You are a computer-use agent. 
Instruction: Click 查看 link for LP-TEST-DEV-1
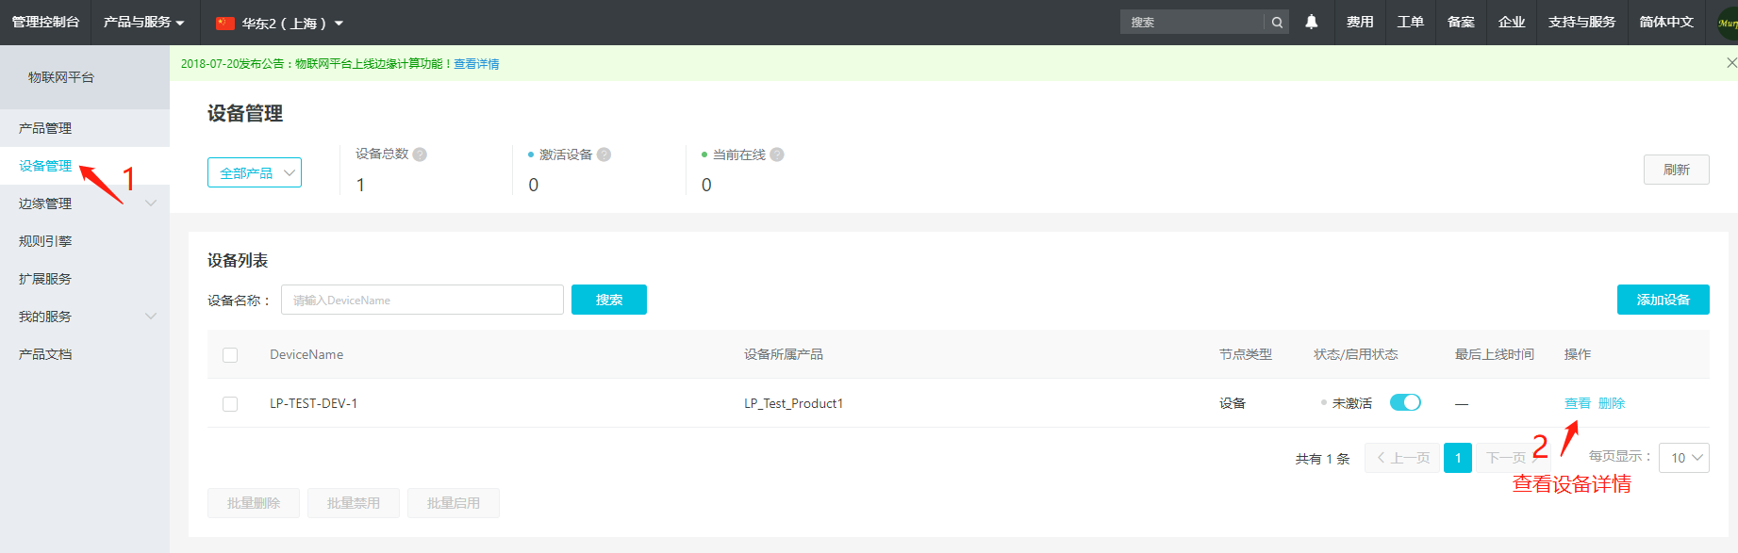[1577, 403]
